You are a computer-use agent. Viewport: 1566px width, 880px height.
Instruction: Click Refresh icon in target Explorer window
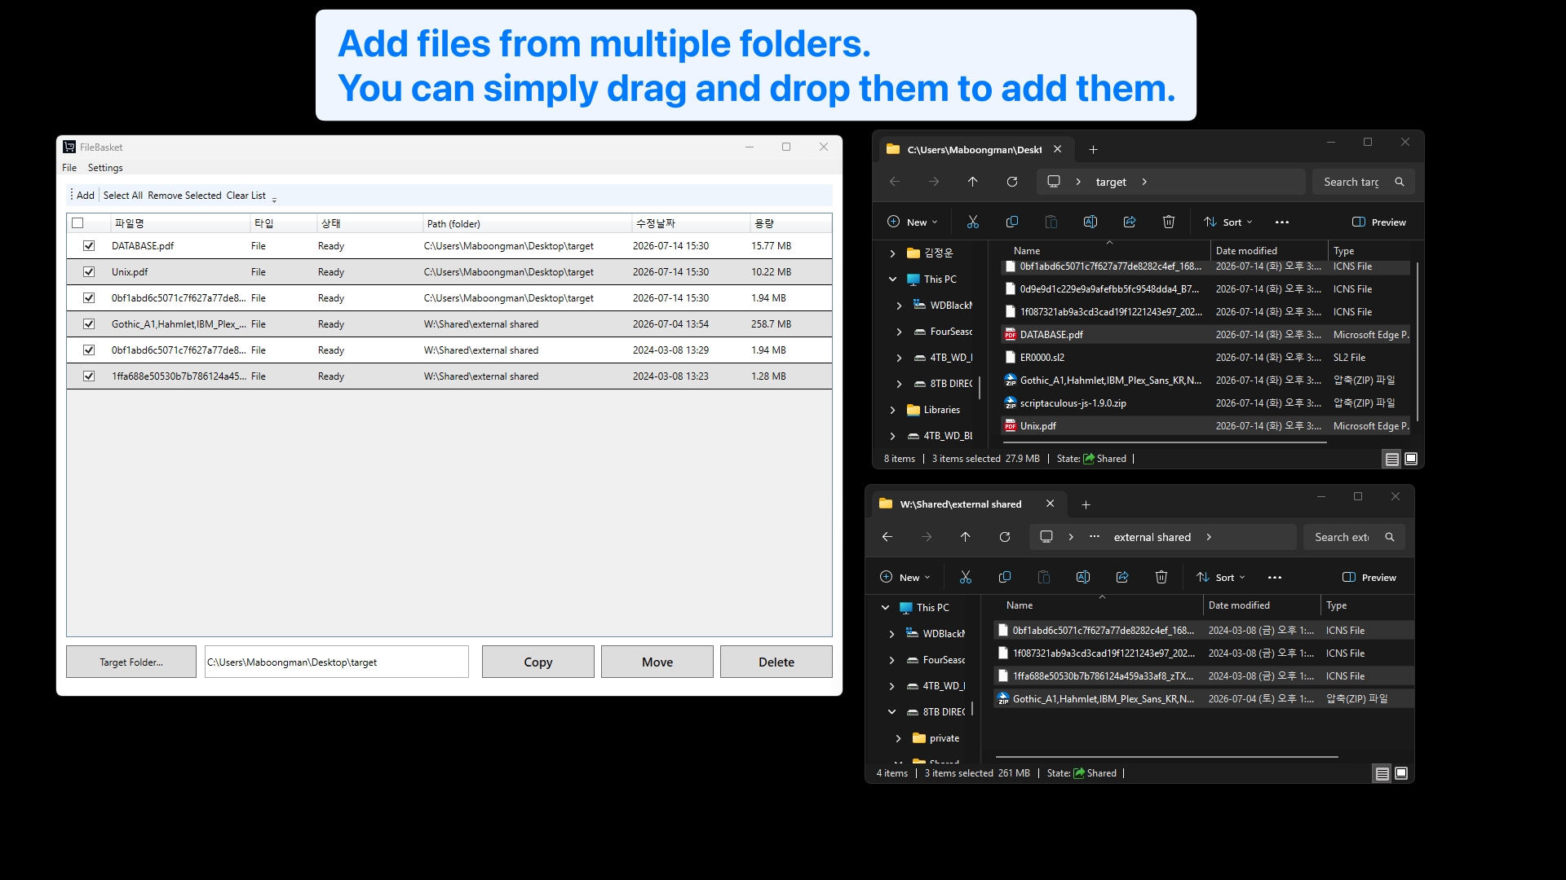click(x=1012, y=182)
